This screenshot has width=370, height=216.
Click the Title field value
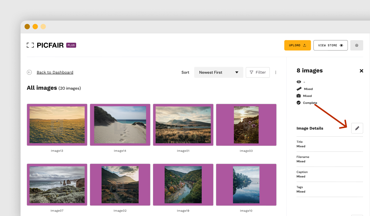pos(301,146)
